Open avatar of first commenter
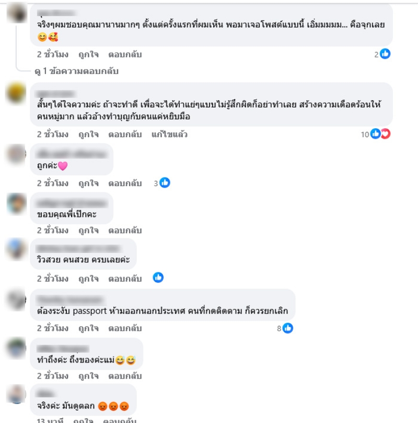Viewport: 418px width, 423px height. (x=17, y=13)
